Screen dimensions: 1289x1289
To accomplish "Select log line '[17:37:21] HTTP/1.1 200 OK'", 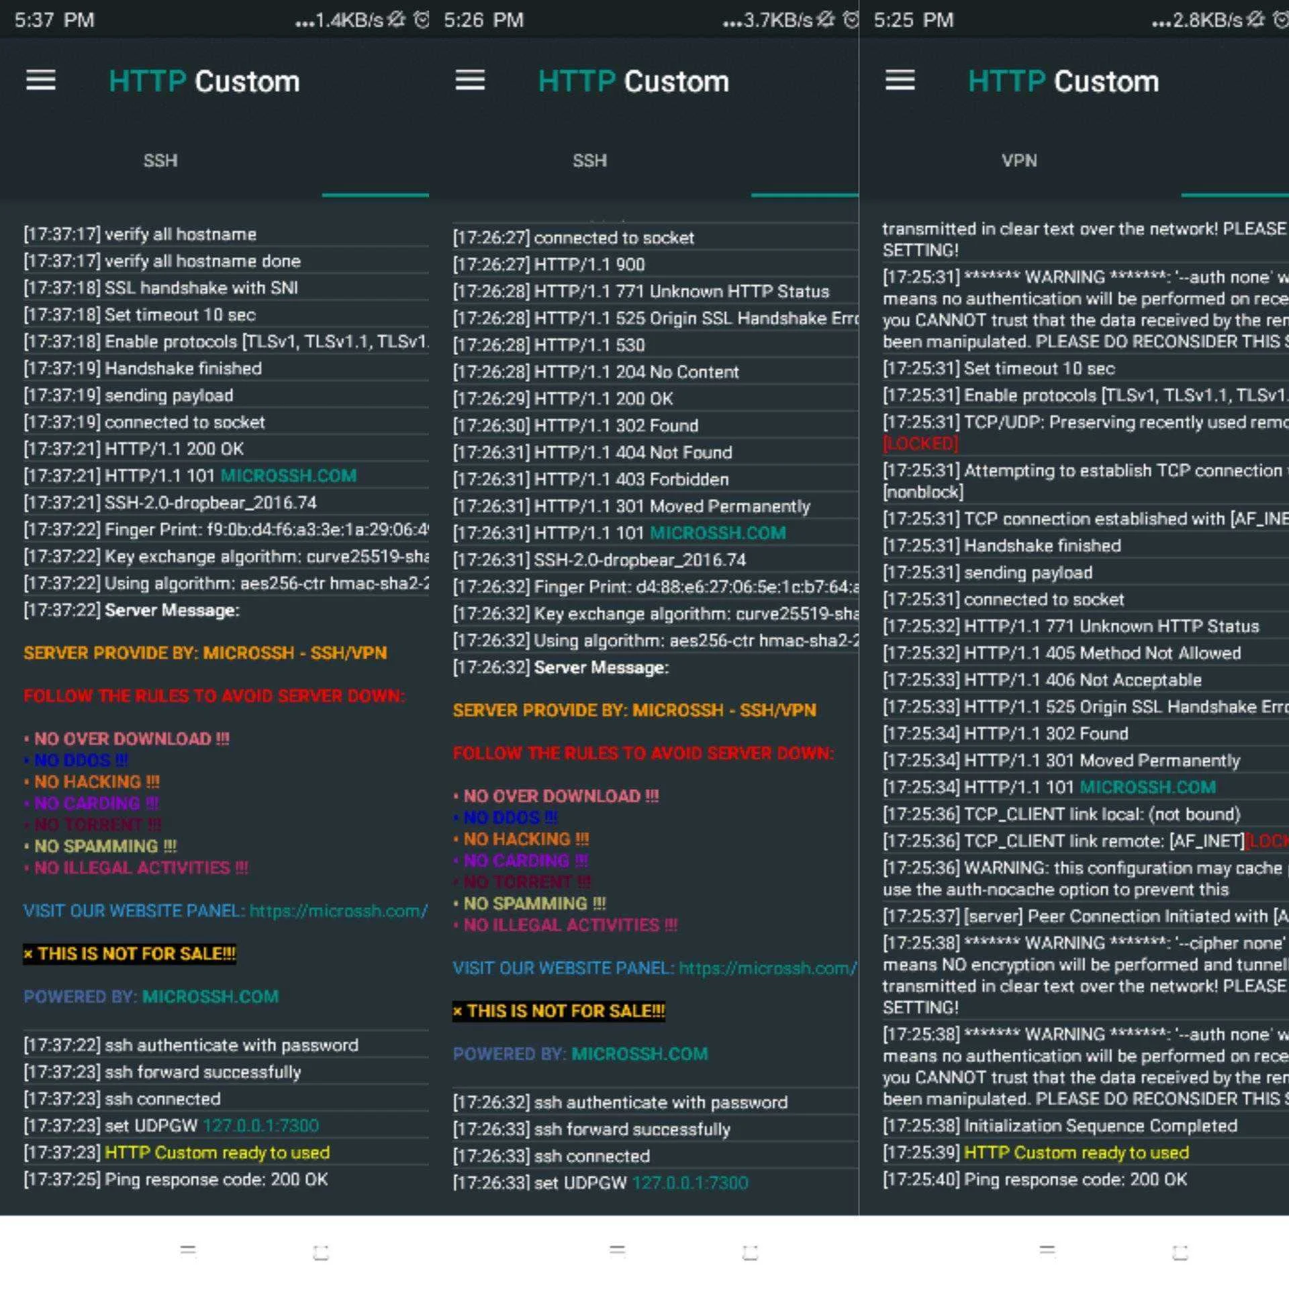I will click(134, 449).
